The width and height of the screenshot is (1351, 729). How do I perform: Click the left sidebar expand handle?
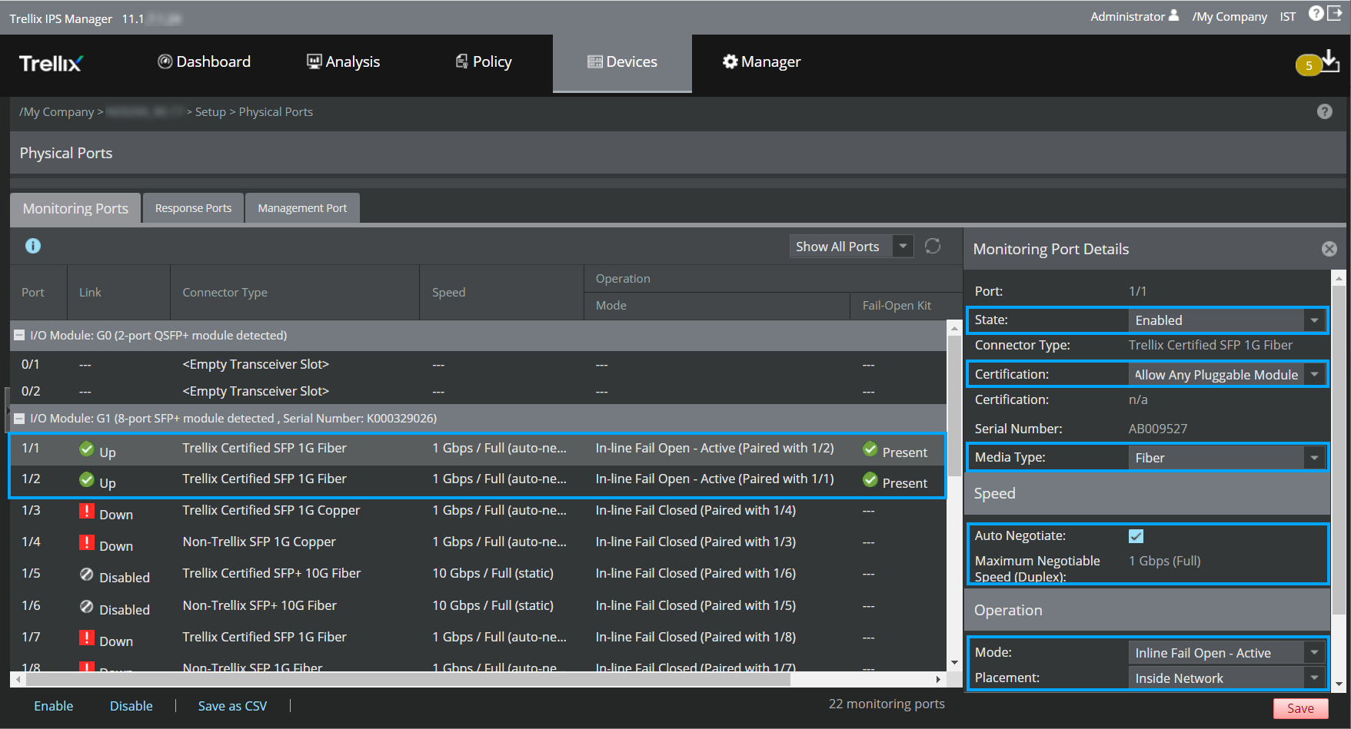click(x=6, y=409)
